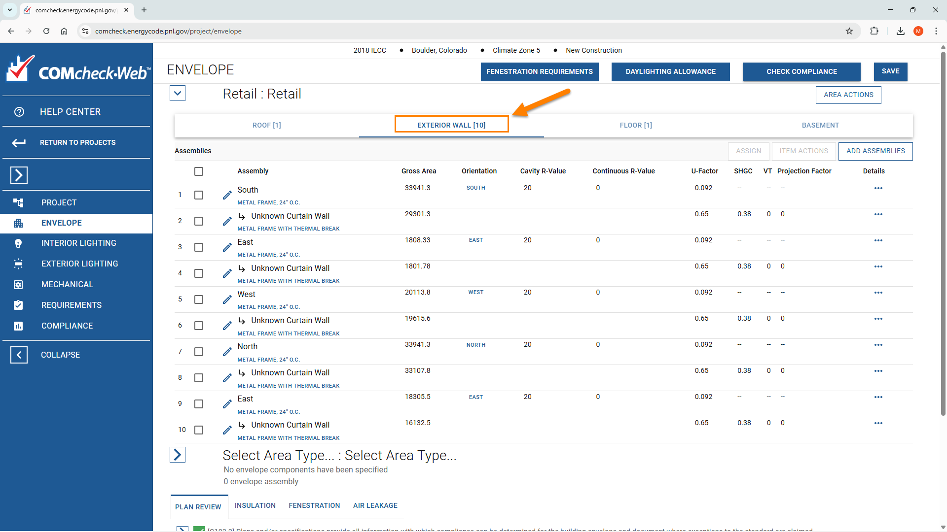Open browser extensions puzzle icon
947x532 pixels.
click(x=874, y=31)
